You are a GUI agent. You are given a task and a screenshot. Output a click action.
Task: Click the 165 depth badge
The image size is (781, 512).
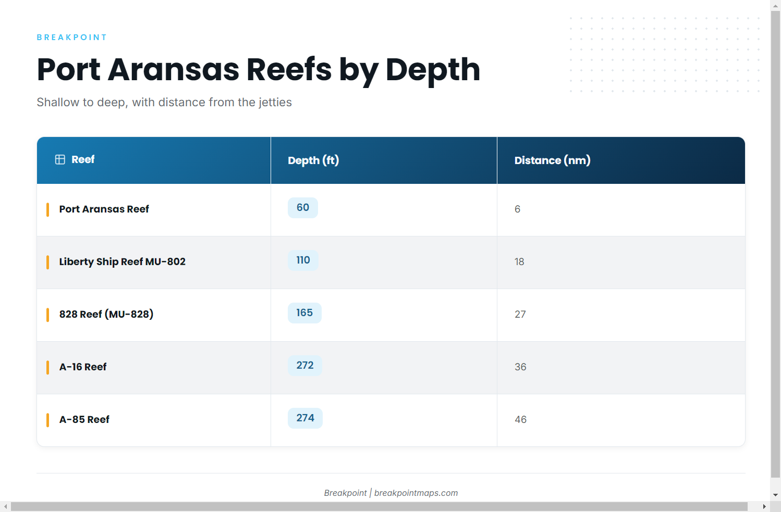(304, 313)
